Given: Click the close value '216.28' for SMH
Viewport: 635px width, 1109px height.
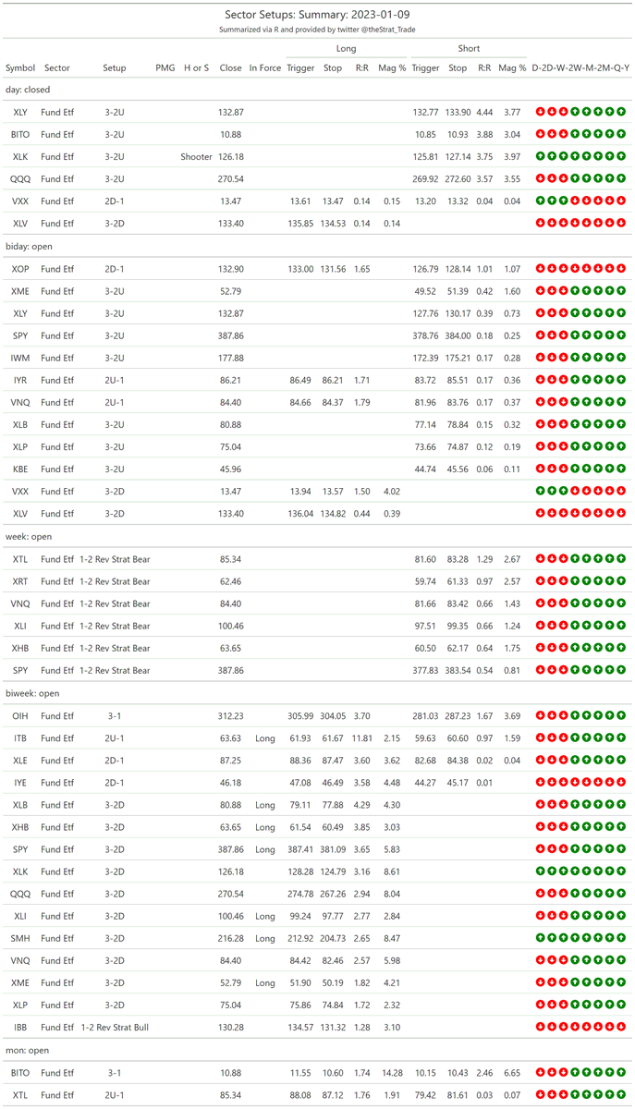Looking at the screenshot, I should click(231, 938).
